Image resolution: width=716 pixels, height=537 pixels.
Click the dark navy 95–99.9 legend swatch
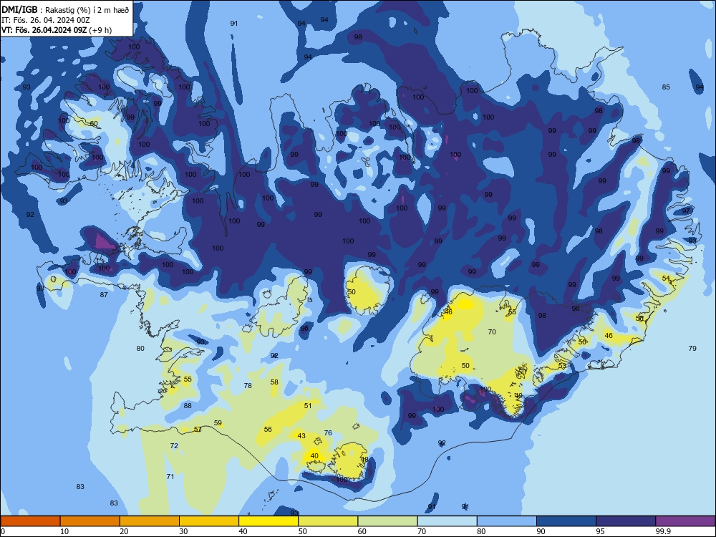[626, 521]
